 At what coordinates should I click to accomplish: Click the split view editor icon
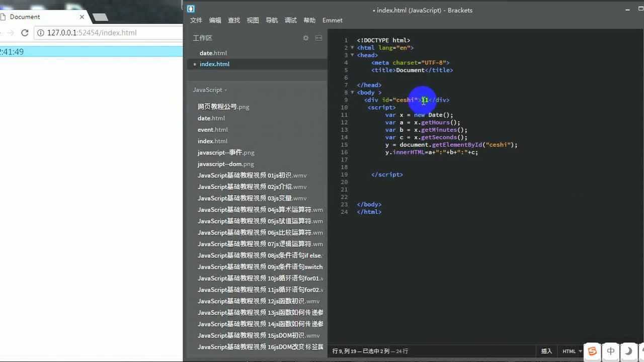point(318,38)
